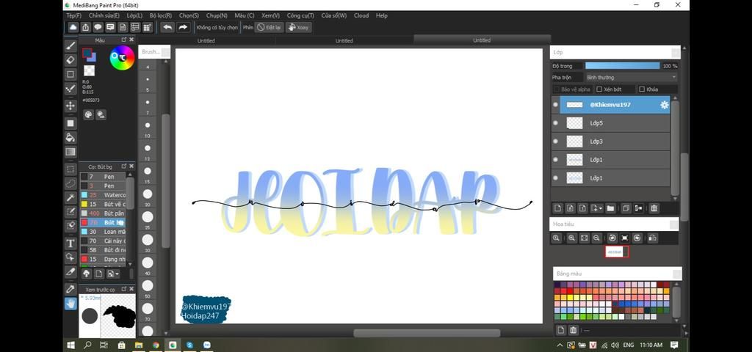Select the Text tool

click(x=70, y=243)
